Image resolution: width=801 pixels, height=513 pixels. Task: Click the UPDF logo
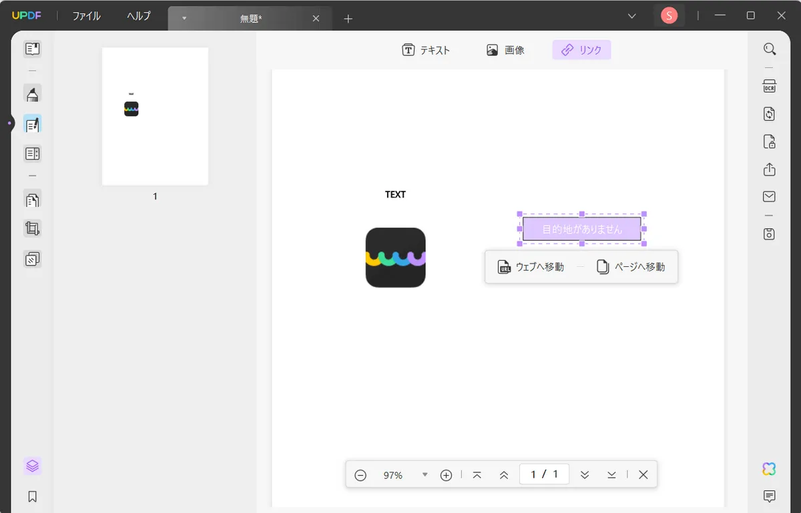click(x=27, y=16)
